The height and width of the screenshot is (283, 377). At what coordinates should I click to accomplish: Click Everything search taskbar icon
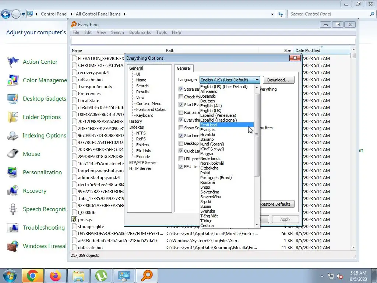point(147,276)
